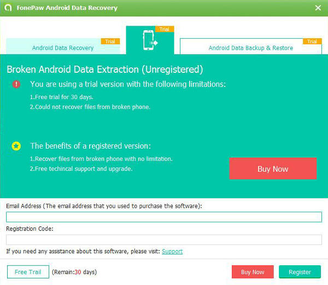Click the Trial badge on Android Data Recovery

[110, 42]
